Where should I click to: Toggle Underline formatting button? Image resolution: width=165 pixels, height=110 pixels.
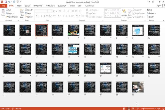(x=42, y=16)
